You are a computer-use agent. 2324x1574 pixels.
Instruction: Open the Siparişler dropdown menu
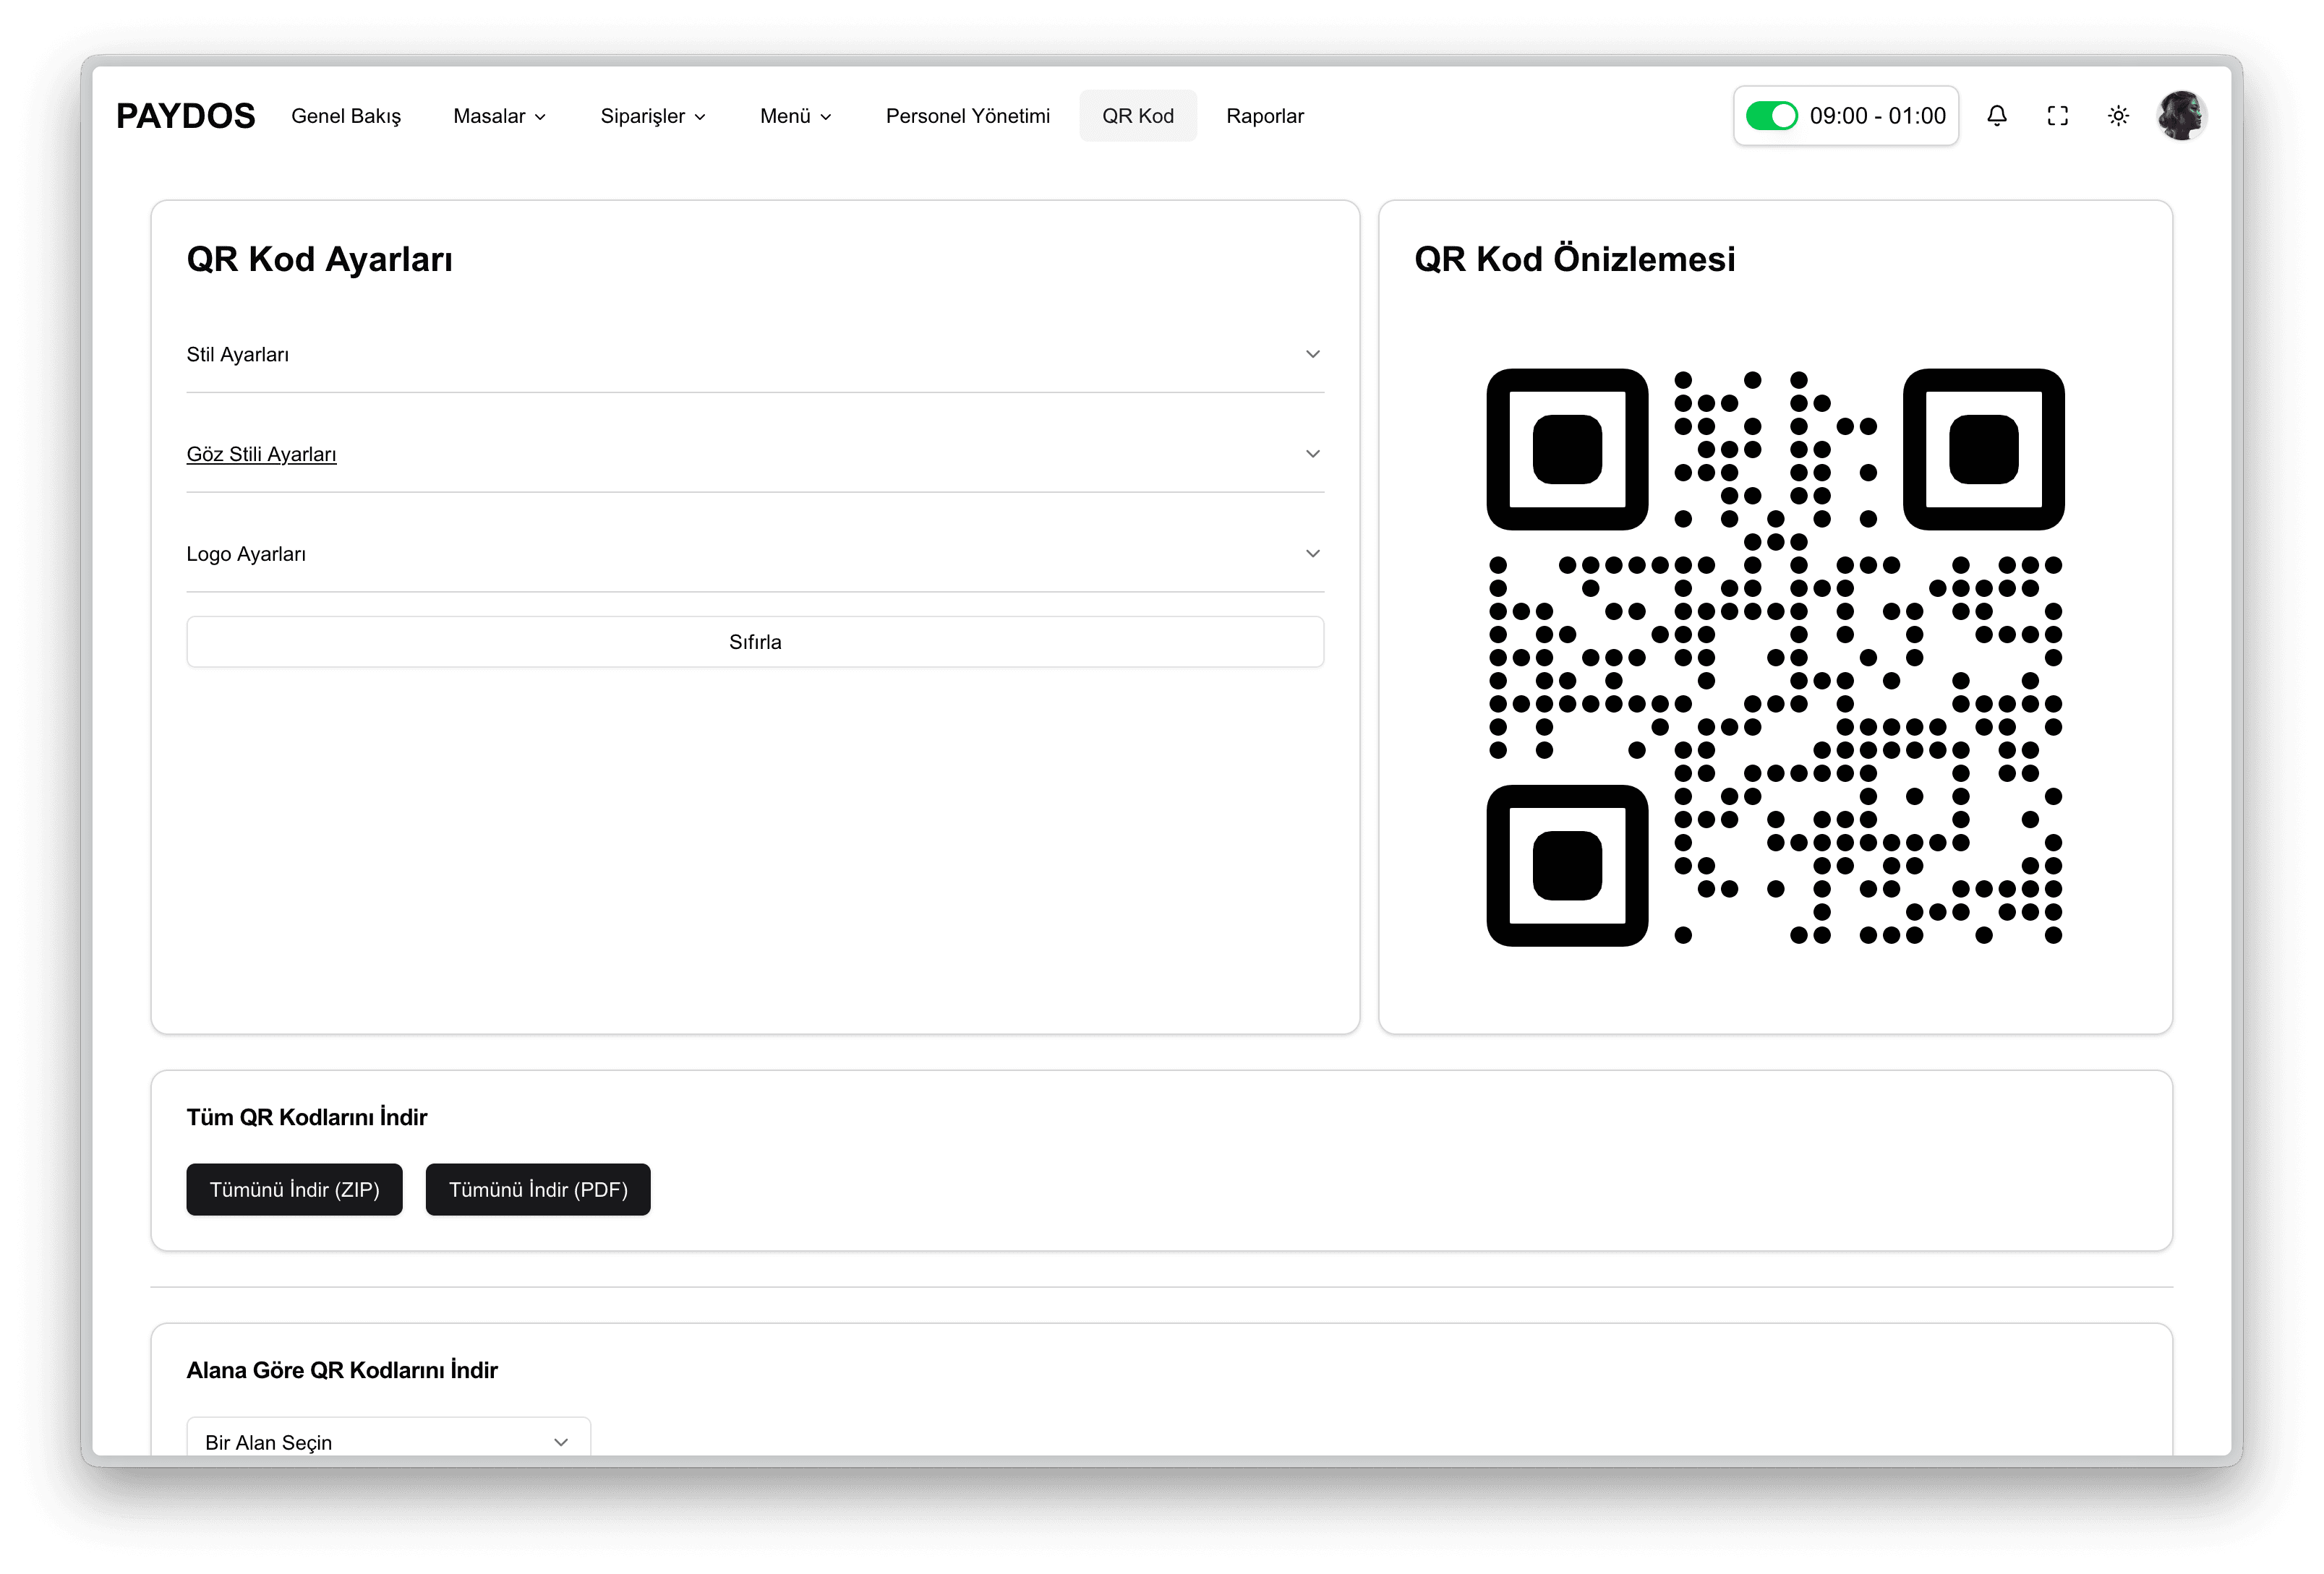click(x=652, y=115)
